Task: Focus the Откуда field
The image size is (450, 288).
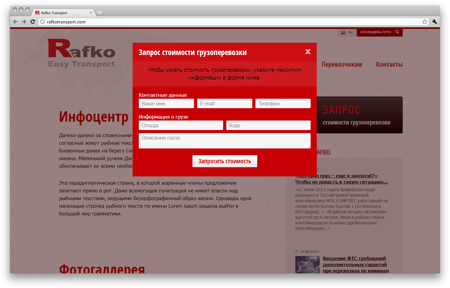Action: coord(181,125)
